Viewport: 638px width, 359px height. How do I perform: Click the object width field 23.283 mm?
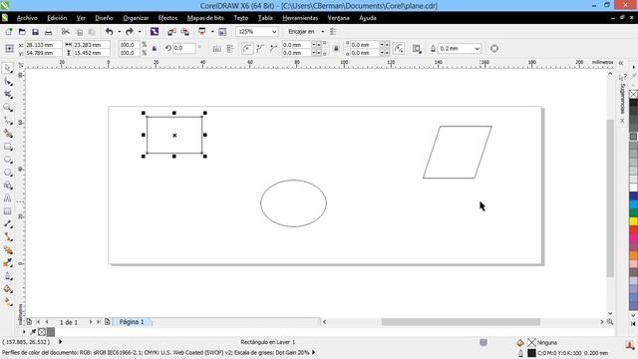[x=91, y=44]
